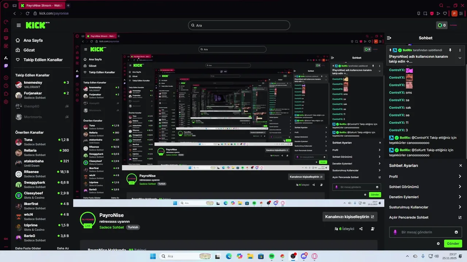Click the address bar kick.com/payronise
Image resolution: width=467 pixels, height=262 pixels.
click(54, 13)
